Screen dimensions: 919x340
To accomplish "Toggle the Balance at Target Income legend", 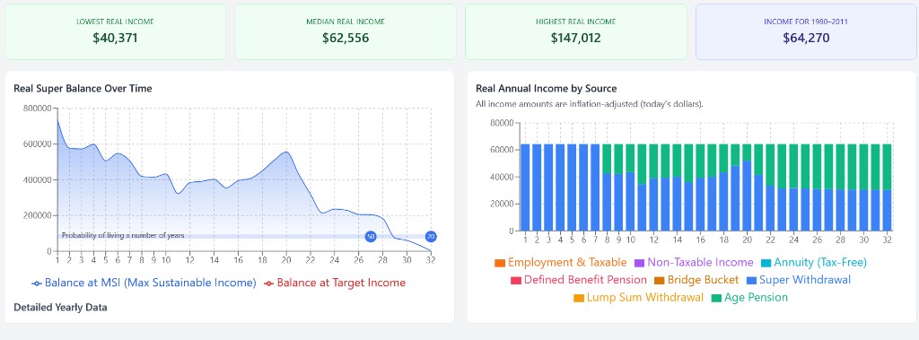I will click(x=335, y=283).
